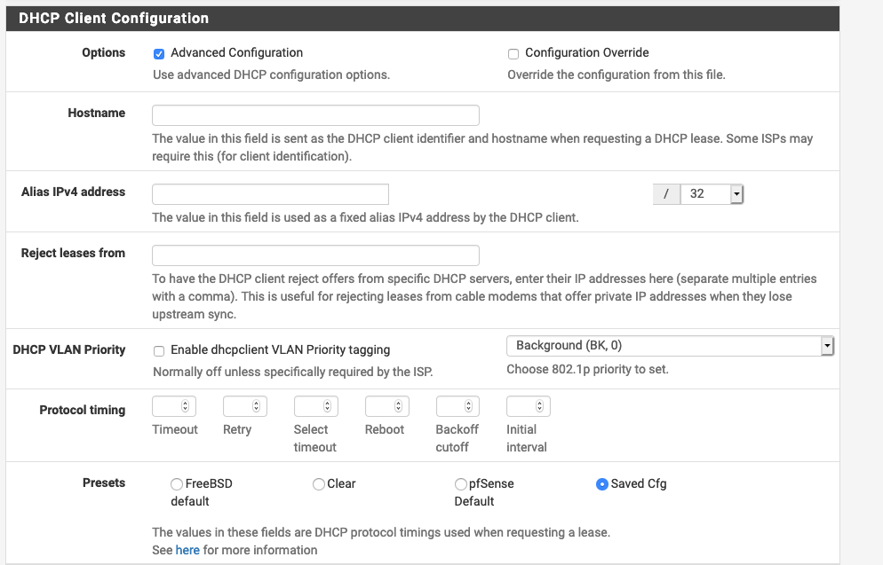
Task: Select the FreeBSD default preset
Action: click(x=177, y=484)
